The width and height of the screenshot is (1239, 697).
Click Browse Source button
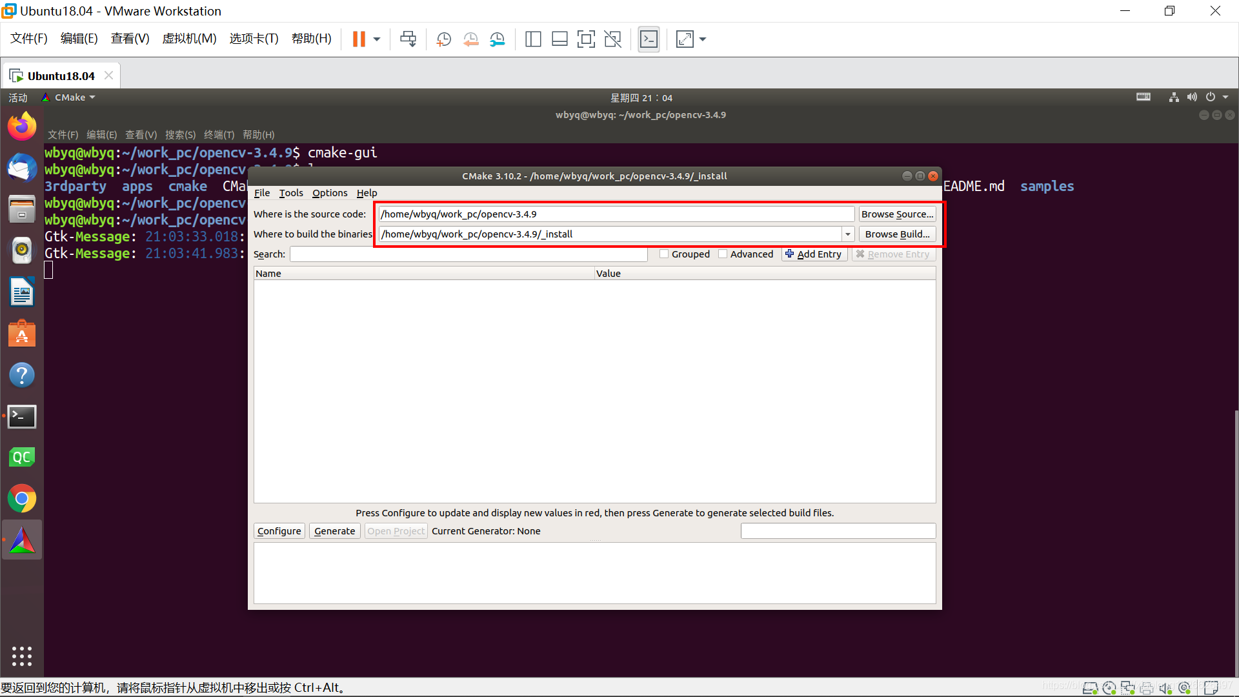point(897,214)
